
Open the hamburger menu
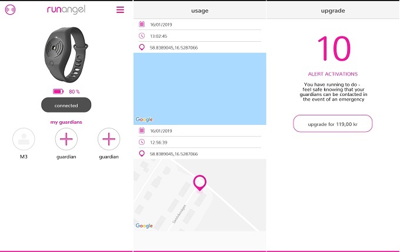pos(120,10)
